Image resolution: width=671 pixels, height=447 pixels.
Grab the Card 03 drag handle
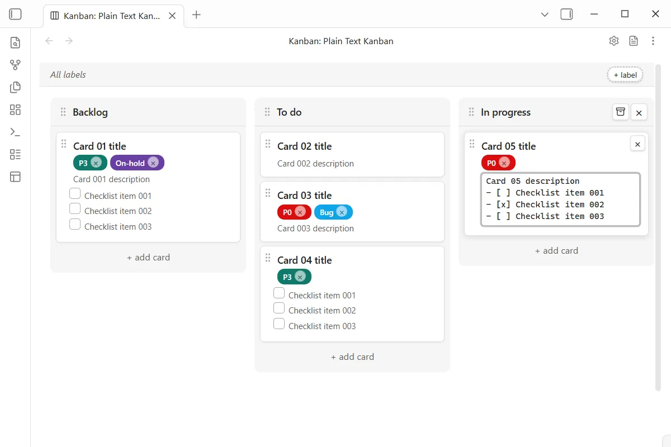[x=268, y=193]
